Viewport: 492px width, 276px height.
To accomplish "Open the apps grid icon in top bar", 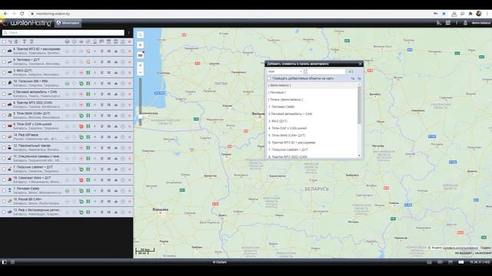I will click(x=447, y=23).
